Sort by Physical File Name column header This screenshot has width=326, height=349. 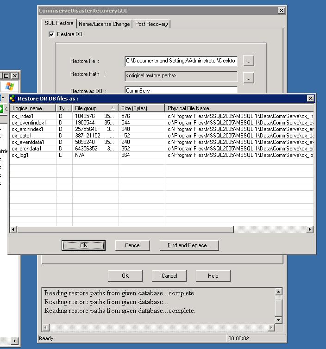(x=239, y=108)
